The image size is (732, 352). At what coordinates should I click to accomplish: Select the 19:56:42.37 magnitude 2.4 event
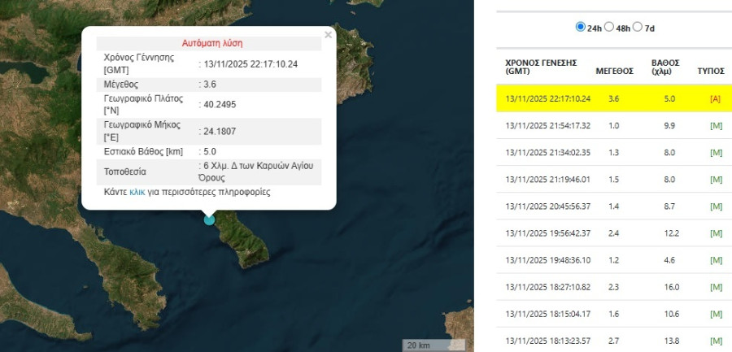548,233
